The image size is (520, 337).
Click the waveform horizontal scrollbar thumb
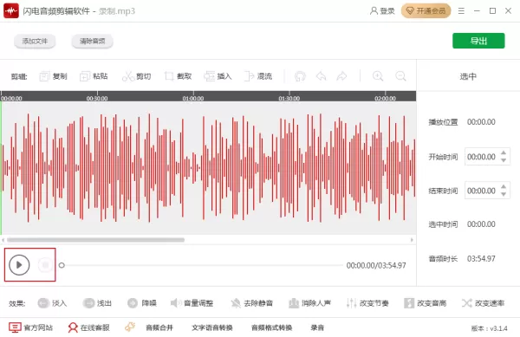(95, 240)
